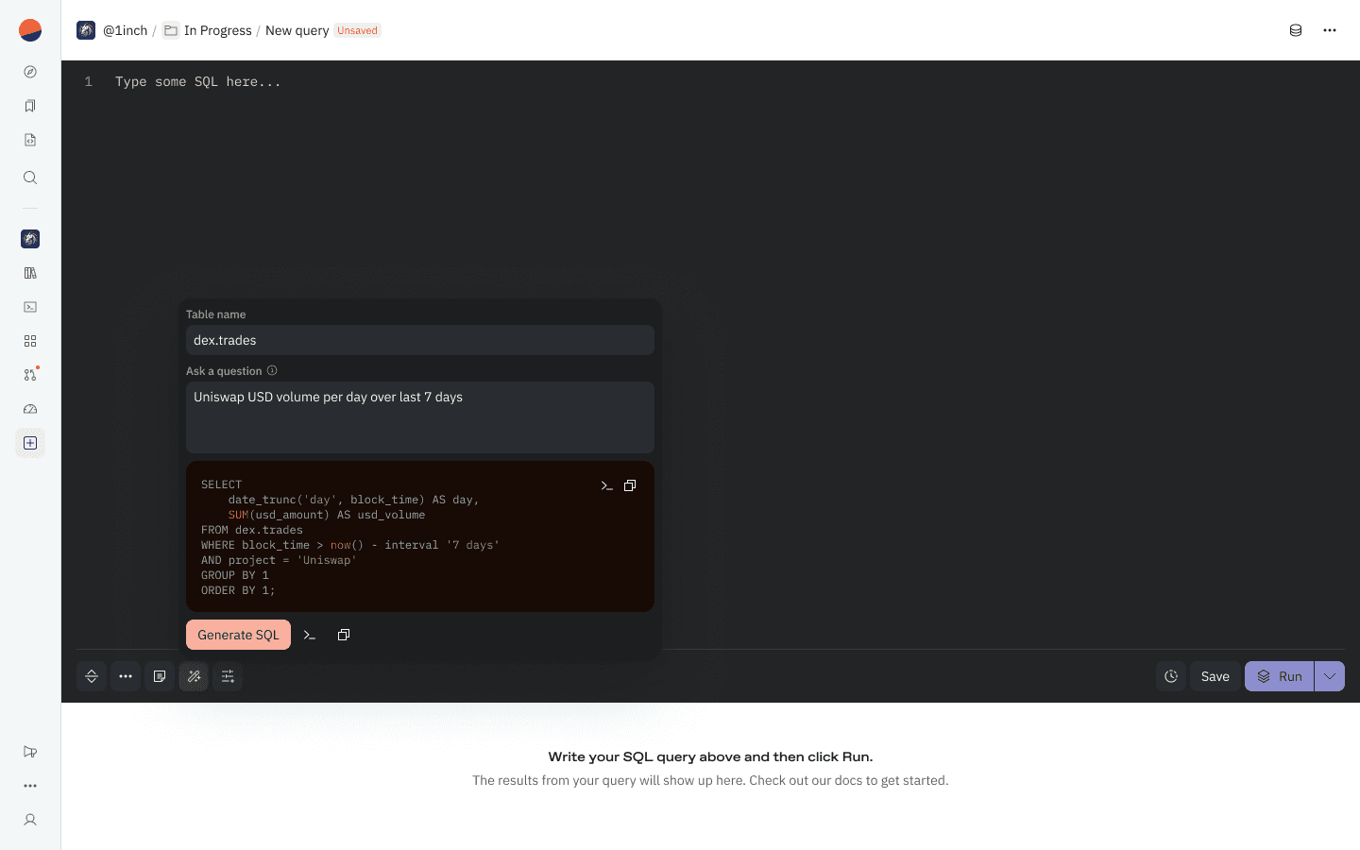Run the query
The width and height of the screenshot is (1360, 850).
1280,676
